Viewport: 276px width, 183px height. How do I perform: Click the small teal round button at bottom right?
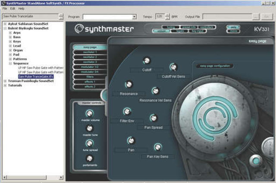[256, 161]
